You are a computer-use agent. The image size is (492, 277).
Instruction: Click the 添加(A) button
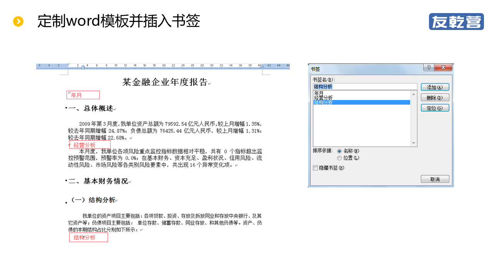pos(435,87)
